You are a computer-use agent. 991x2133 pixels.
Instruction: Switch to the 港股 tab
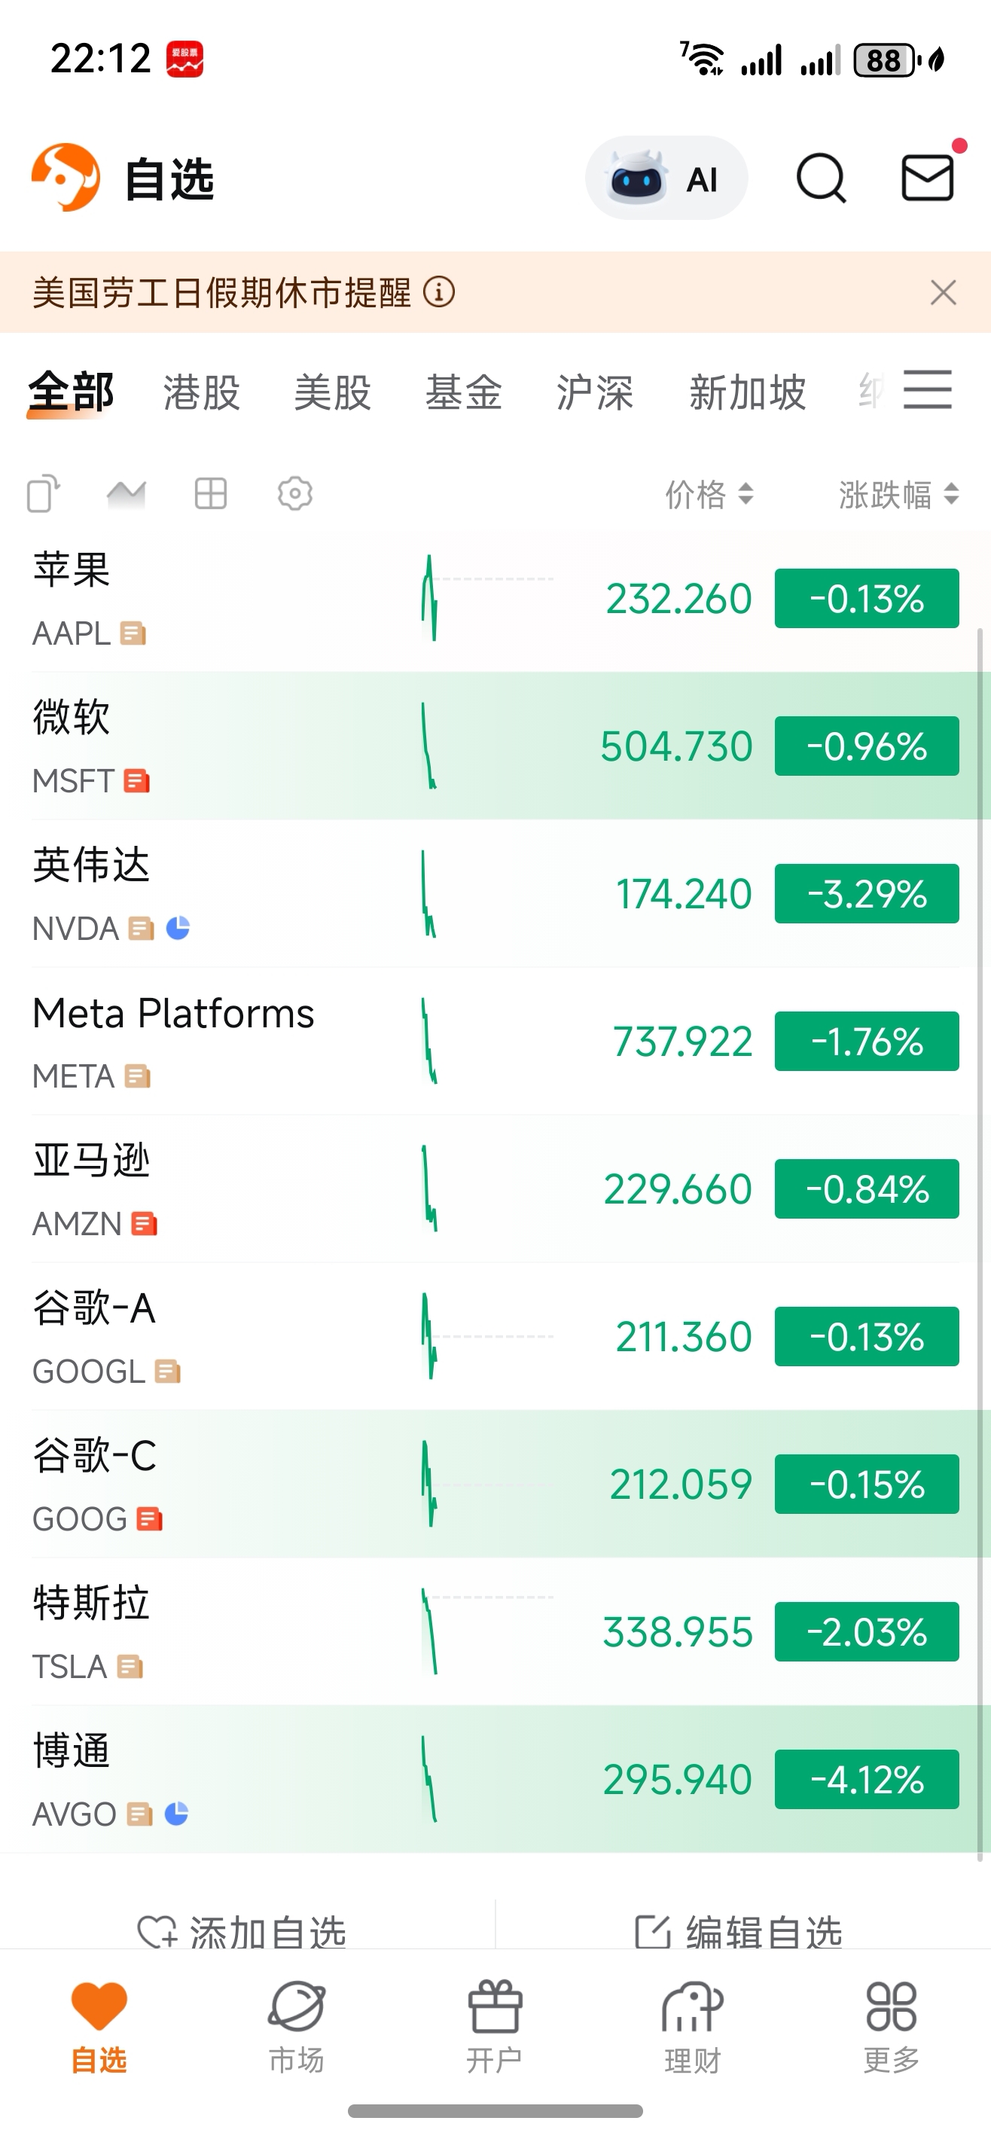202,392
